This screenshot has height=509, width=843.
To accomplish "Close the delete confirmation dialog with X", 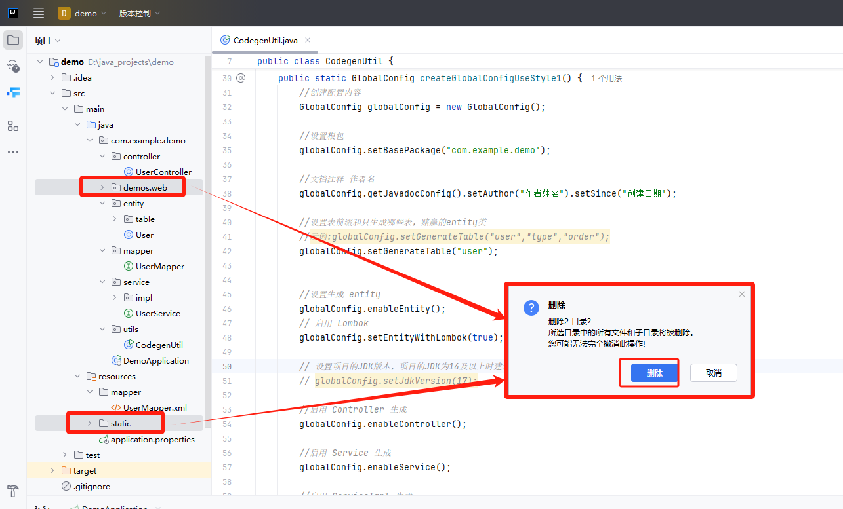I will click(742, 294).
